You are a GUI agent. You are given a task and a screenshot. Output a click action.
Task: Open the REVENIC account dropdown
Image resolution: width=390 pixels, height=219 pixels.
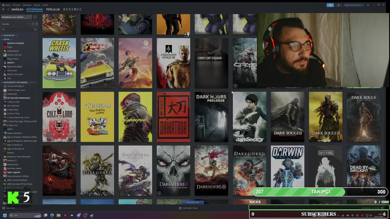(x=354, y=5)
